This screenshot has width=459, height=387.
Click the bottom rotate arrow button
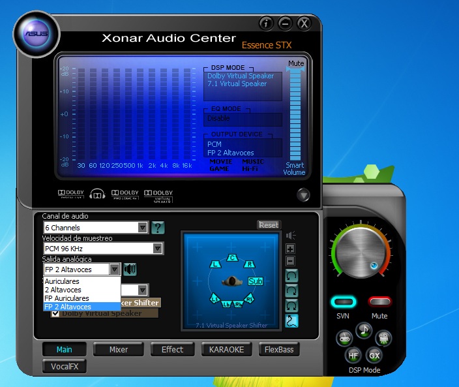[291, 306]
